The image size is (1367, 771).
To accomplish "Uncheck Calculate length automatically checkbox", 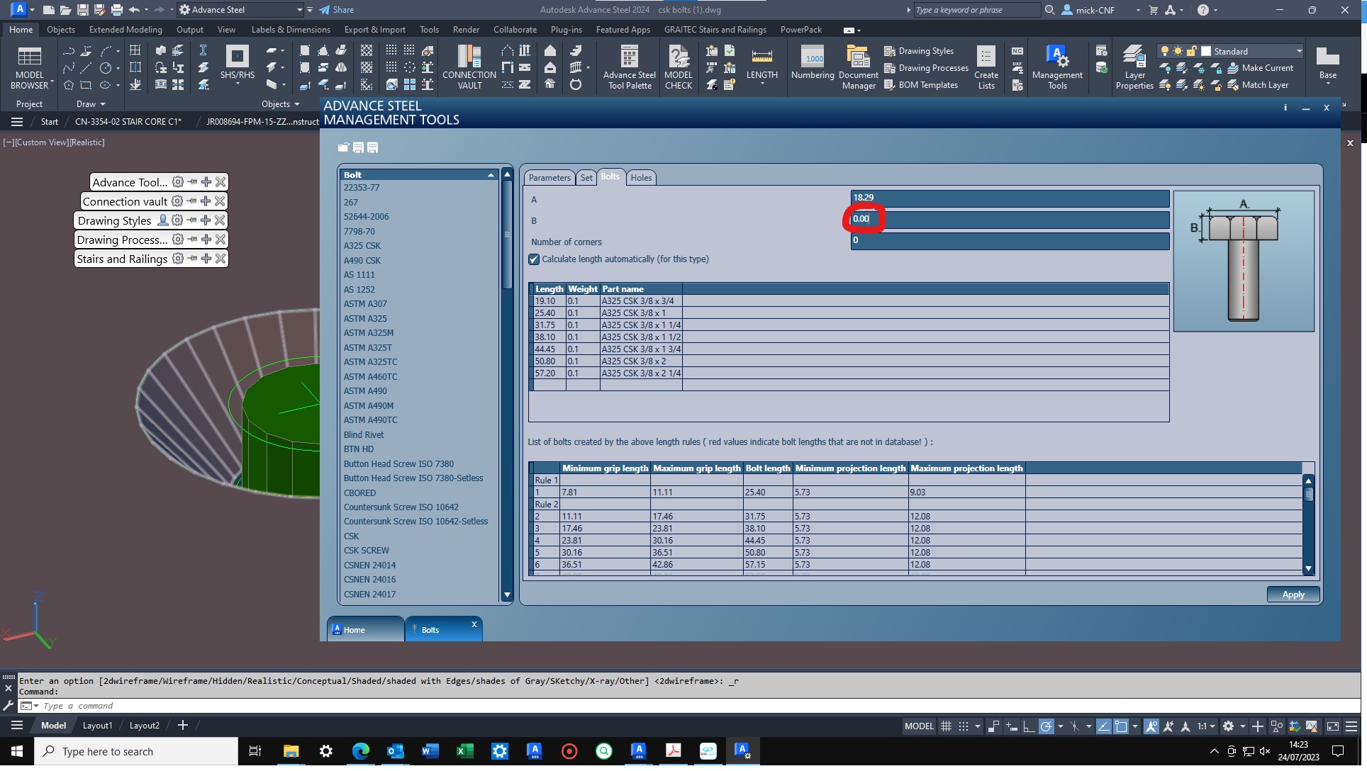I will 534,259.
